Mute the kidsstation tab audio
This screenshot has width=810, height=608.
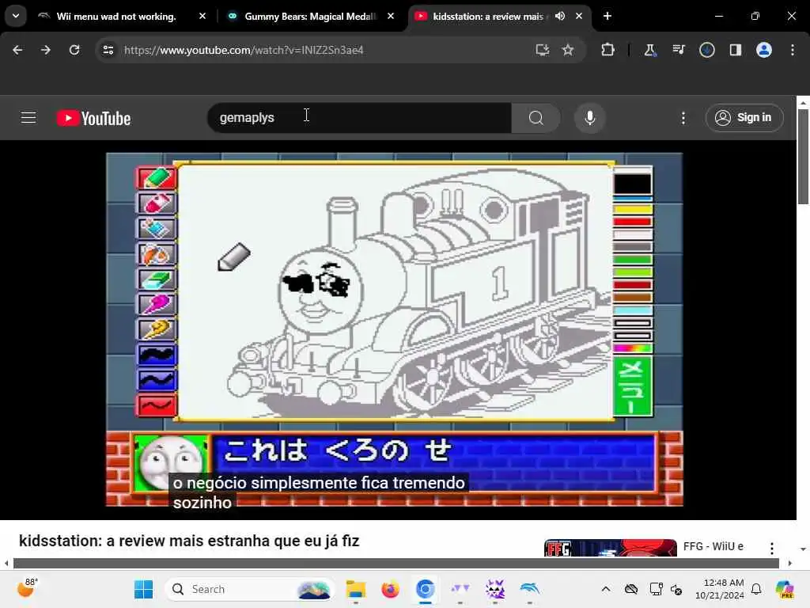pyautogui.click(x=560, y=16)
